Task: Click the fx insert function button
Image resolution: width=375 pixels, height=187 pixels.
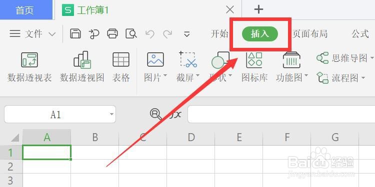Action: (176, 115)
